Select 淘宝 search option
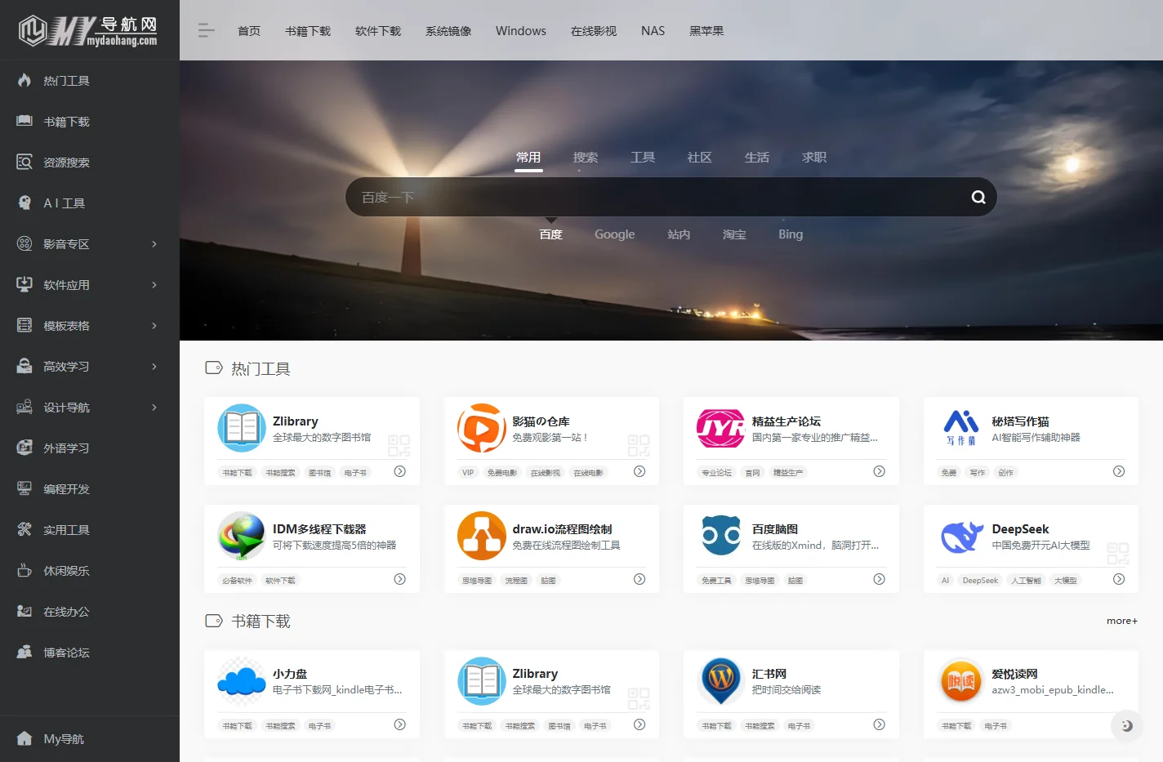The image size is (1163, 762). (734, 234)
